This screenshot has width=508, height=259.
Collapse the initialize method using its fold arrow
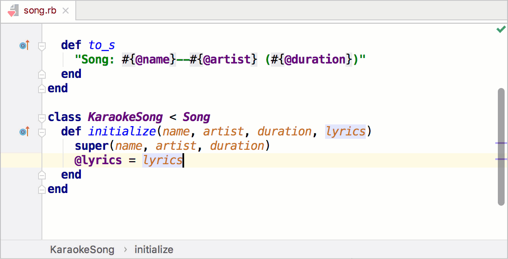41,132
